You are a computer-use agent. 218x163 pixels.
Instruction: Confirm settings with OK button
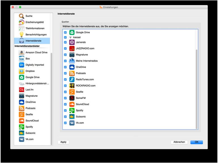pos(196,142)
